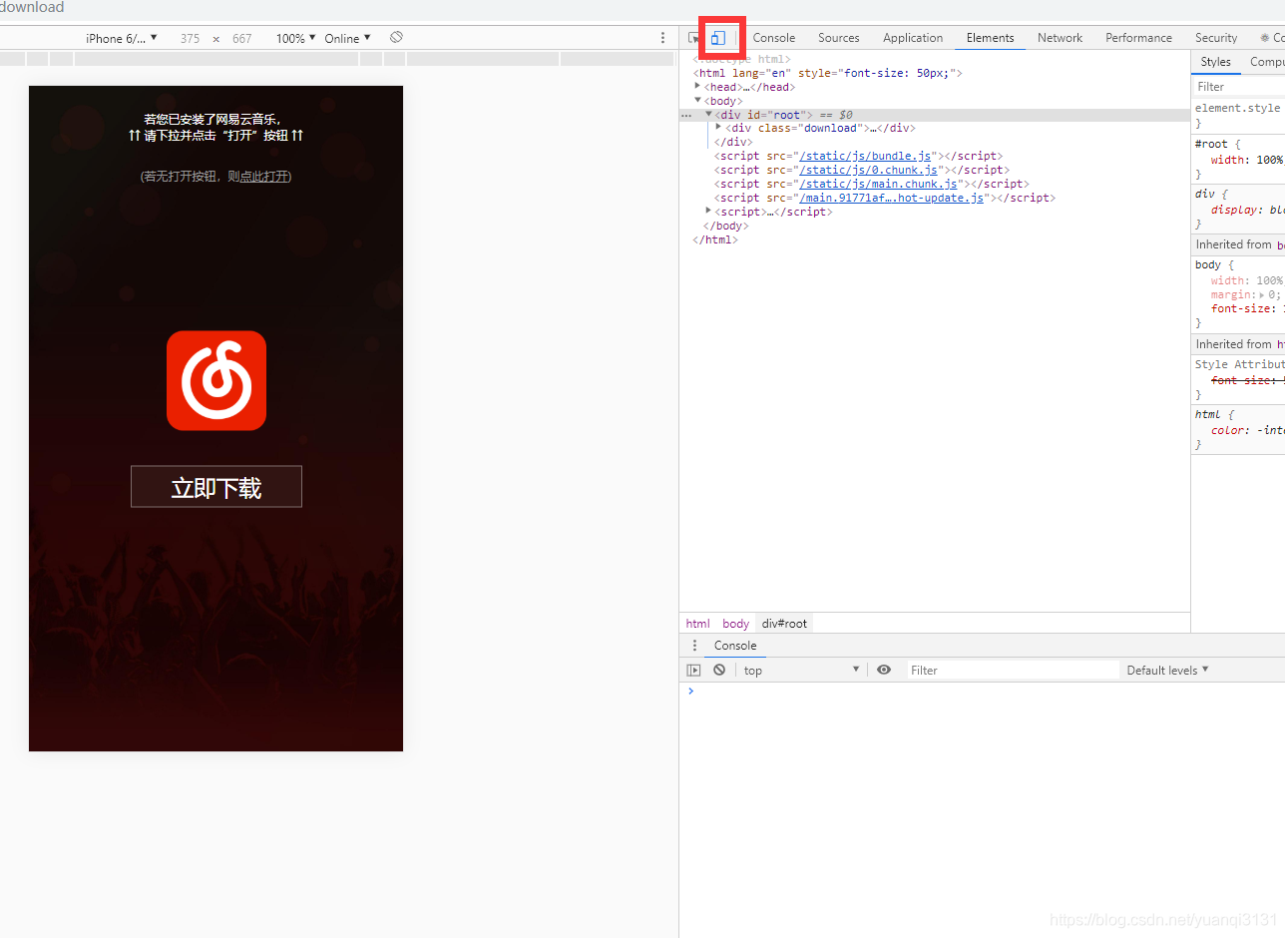Open the /static/js/bundle.js link
Viewport: 1285px width, 938px height.
point(865,156)
